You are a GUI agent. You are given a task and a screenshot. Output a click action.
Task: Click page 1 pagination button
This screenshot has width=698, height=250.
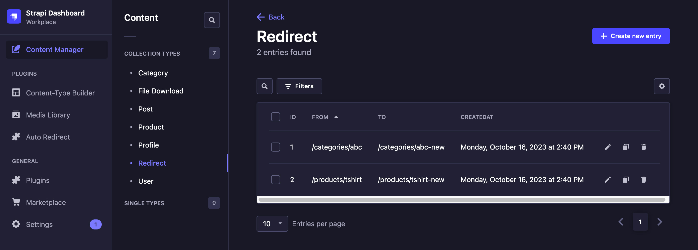pyautogui.click(x=640, y=222)
